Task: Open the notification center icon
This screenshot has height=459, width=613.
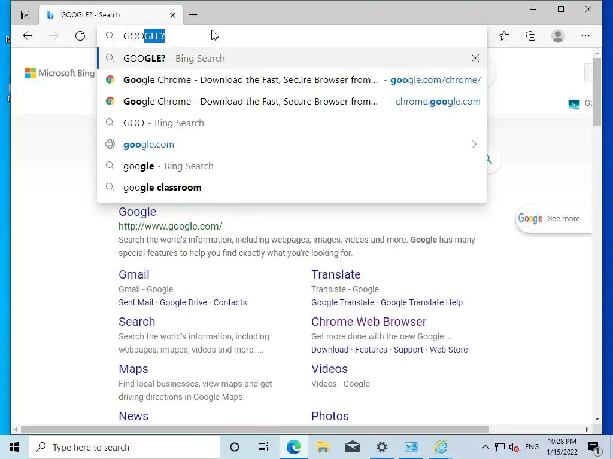Action: pyautogui.click(x=594, y=448)
